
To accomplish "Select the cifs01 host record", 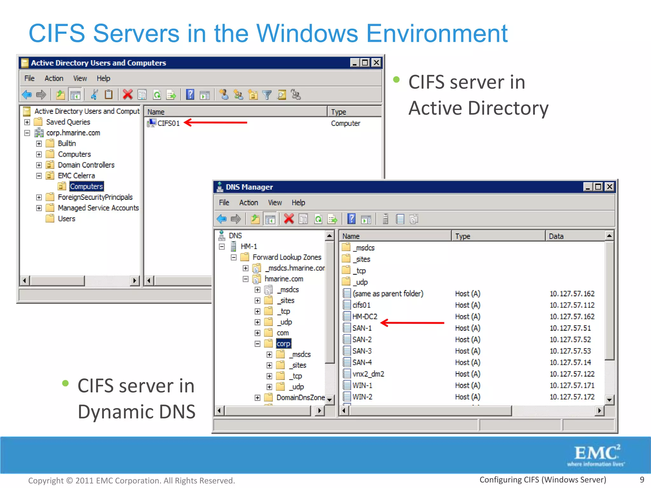I will point(361,305).
